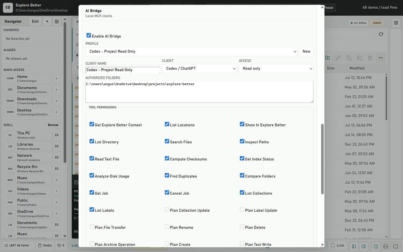Toggle the Compute Checksums checkbox

pyautogui.click(x=167, y=158)
